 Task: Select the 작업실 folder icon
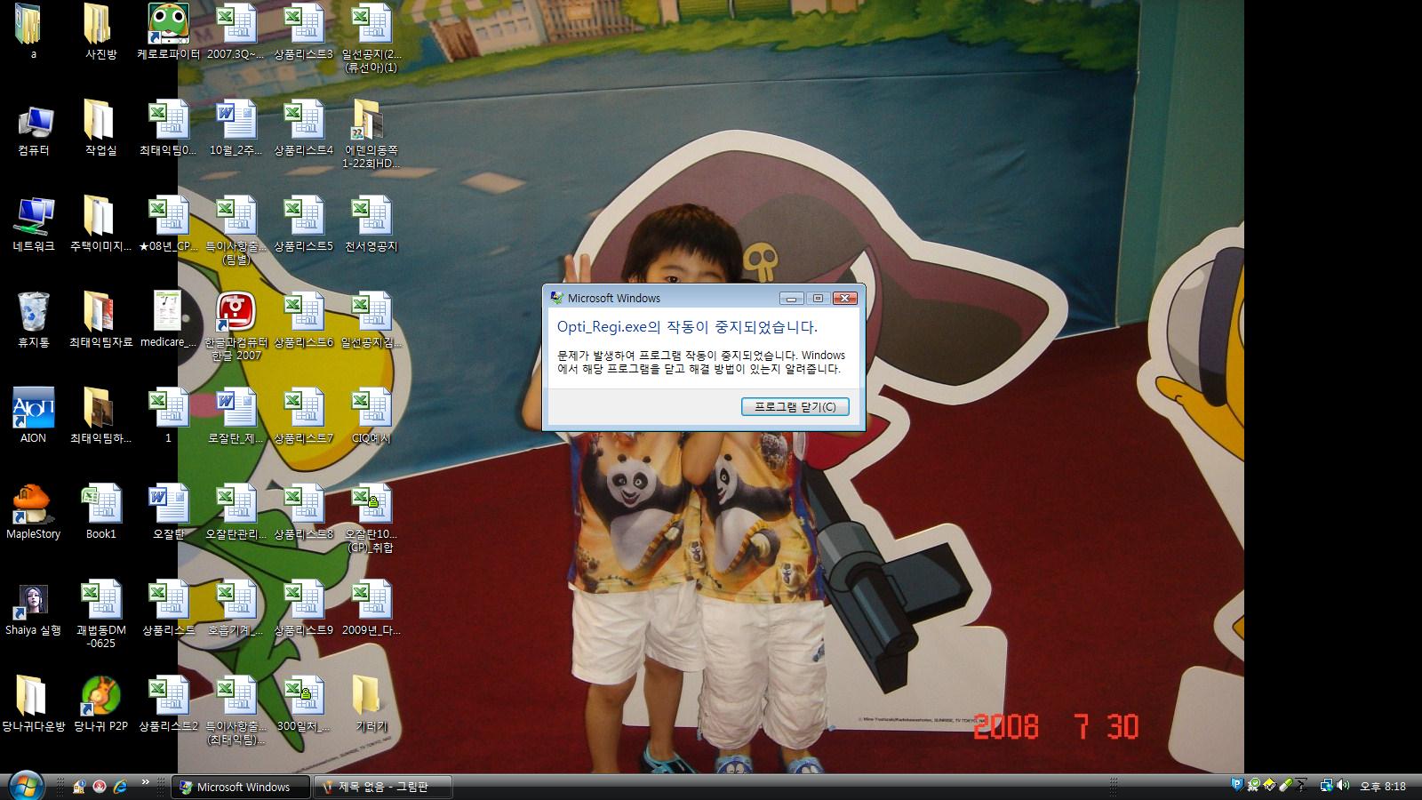[100, 129]
